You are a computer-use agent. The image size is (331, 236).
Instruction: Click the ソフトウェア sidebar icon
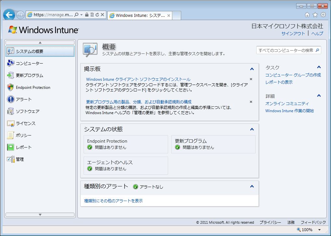coord(10,111)
